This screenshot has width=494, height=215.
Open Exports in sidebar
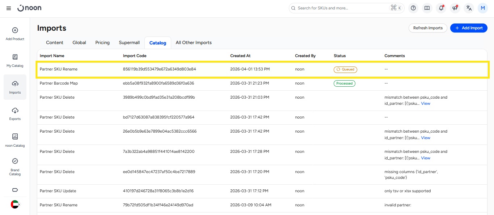pos(15,114)
